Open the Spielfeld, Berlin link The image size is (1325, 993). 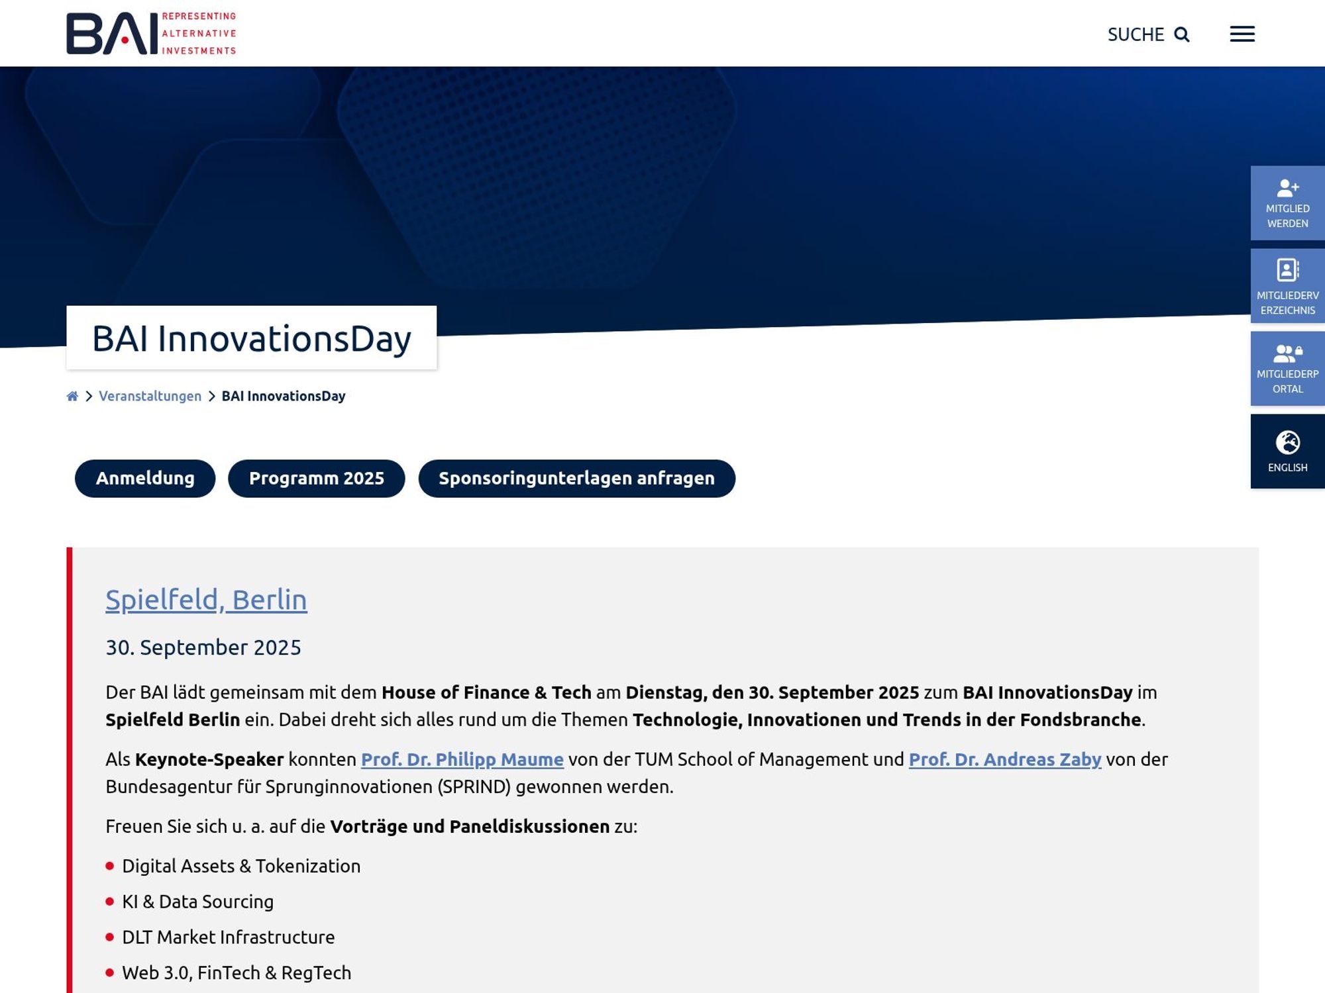[x=206, y=599]
